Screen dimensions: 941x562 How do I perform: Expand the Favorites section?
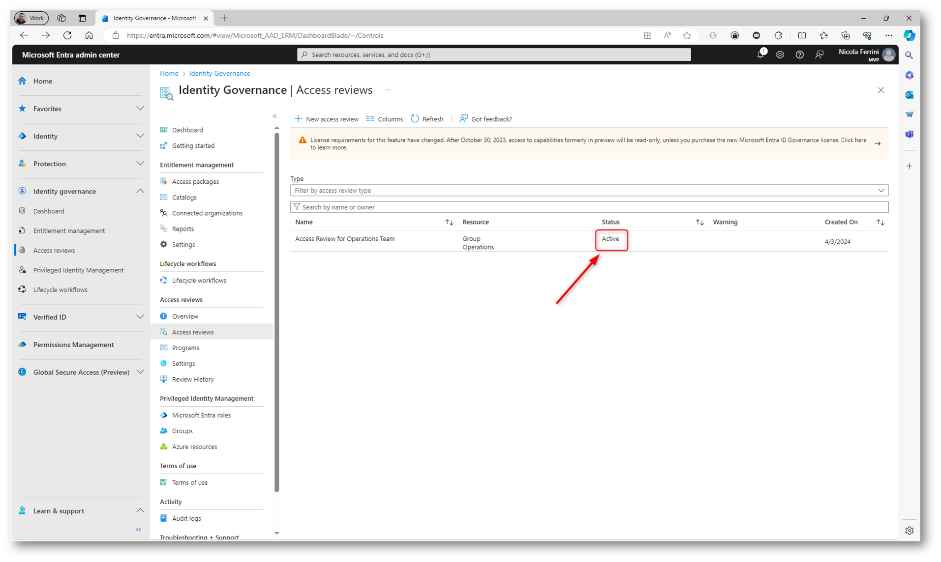(140, 109)
